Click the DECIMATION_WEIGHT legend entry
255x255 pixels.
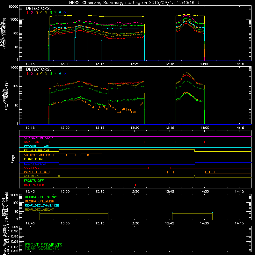[40, 201]
